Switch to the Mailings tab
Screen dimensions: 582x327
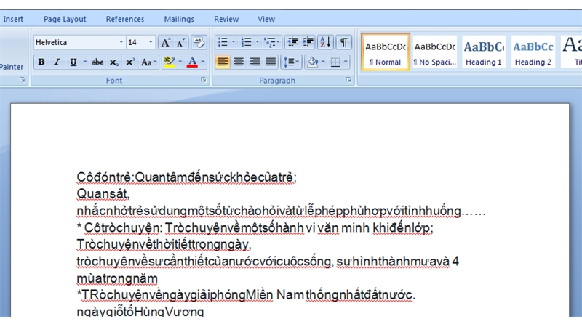[179, 19]
